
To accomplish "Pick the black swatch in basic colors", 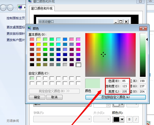I will coord(32,65).
